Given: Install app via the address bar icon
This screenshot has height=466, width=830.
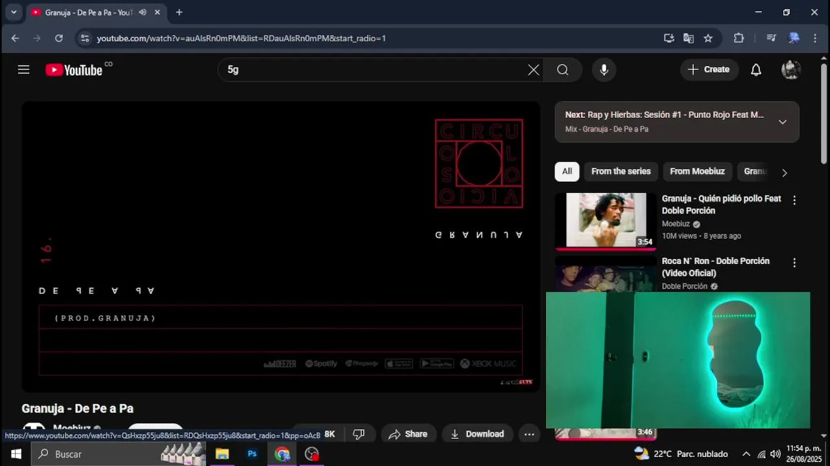Looking at the screenshot, I should pos(669,38).
